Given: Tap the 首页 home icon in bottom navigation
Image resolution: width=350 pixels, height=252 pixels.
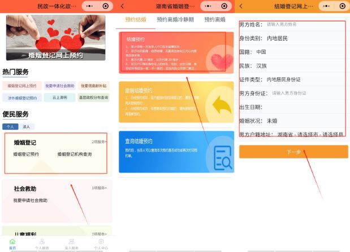Looking at the screenshot, I should click(x=12, y=241).
